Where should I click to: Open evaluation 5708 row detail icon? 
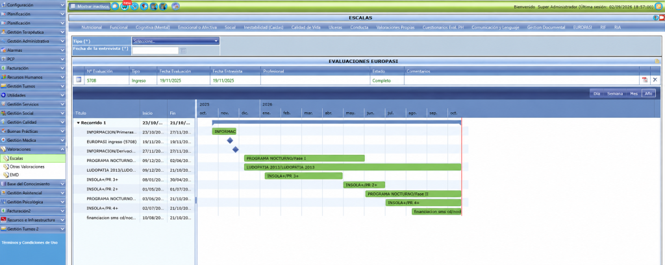click(x=79, y=80)
